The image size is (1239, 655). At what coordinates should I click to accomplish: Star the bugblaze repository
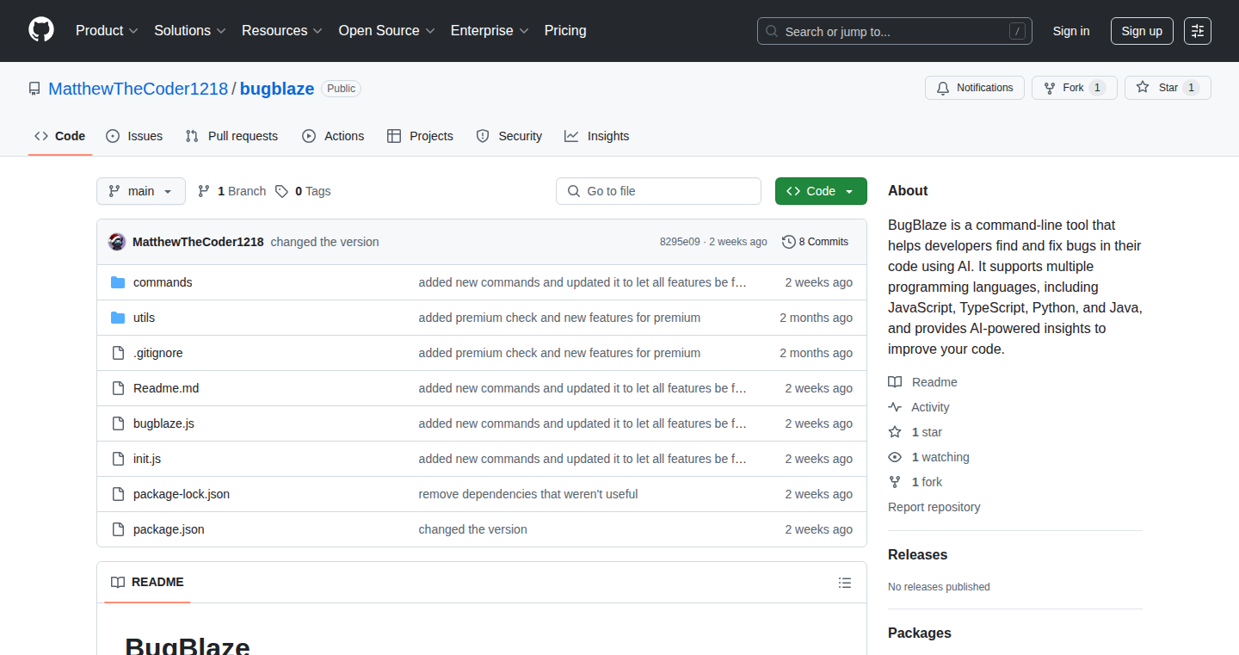[1168, 88]
